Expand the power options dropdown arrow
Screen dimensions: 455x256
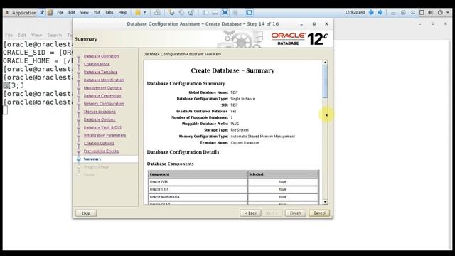tap(144, 13)
